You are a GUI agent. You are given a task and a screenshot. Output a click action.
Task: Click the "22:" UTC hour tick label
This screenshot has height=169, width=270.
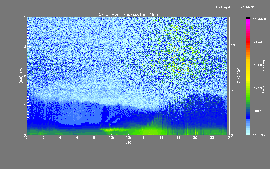213,138
